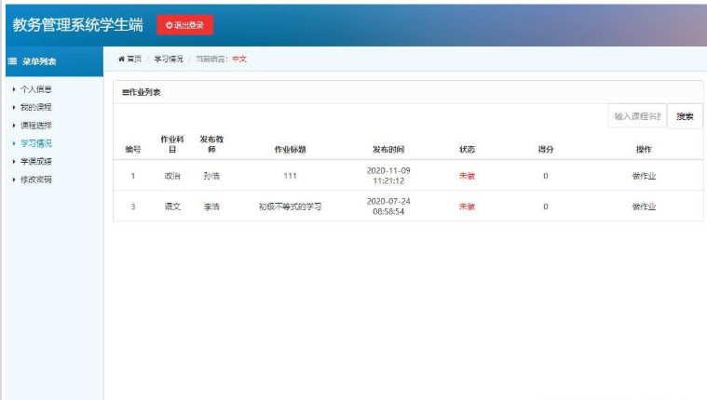Expand arrow beside 修改密码
This screenshot has height=400, width=707.
click(x=14, y=180)
